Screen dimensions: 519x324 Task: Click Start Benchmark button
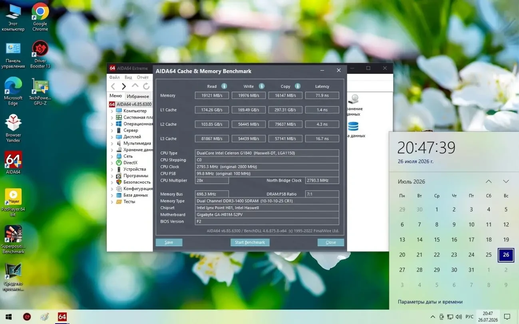click(x=250, y=242)
